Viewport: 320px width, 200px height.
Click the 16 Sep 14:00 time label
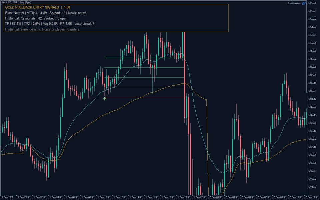(135, 197)
